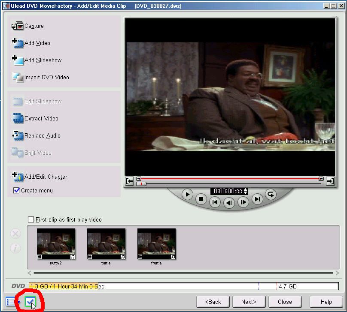Jump to the start of the clip

pyautogui.click(x=215, y=202)
